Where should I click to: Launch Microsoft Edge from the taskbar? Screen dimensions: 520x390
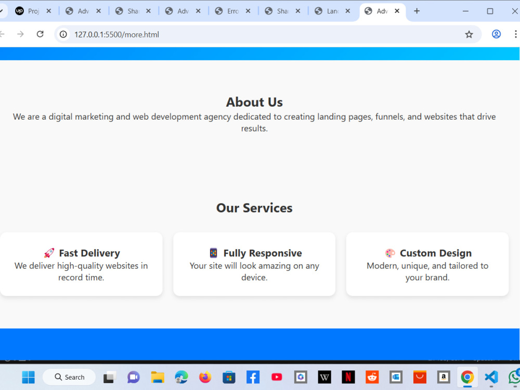[x=181, y=377]
